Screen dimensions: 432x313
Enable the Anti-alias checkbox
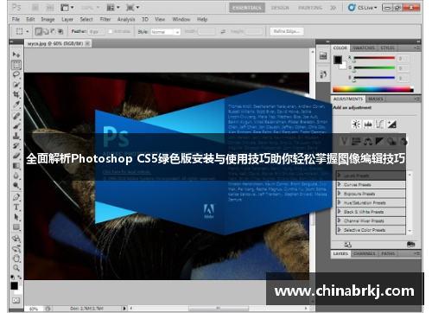(x=111, y=31)
